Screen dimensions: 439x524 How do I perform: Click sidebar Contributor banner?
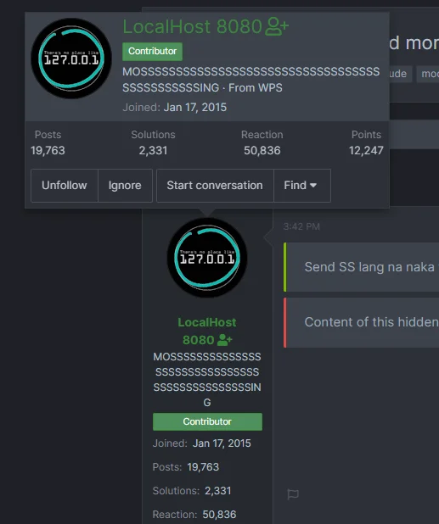pos(207,421)
